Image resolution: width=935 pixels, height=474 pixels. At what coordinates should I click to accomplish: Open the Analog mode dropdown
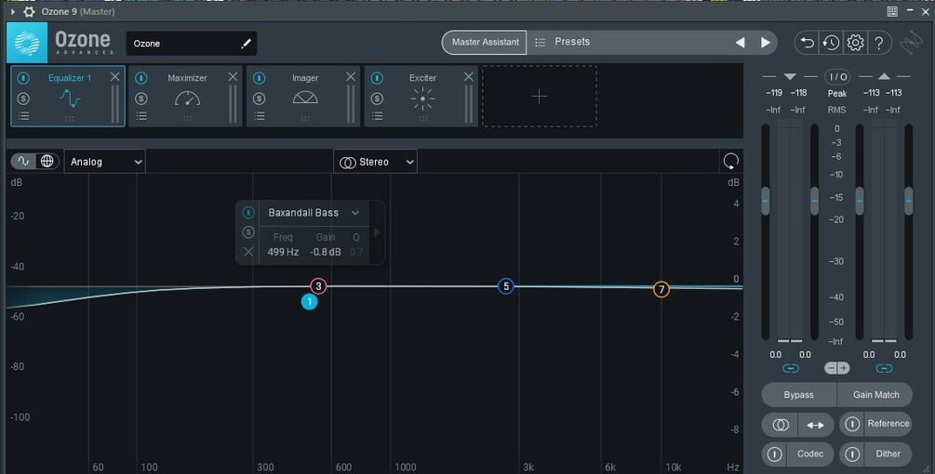(105, 162)
